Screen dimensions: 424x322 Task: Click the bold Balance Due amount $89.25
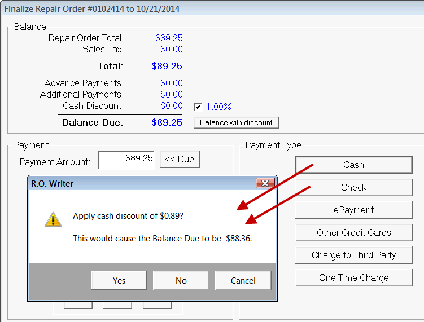coord(167,122)
